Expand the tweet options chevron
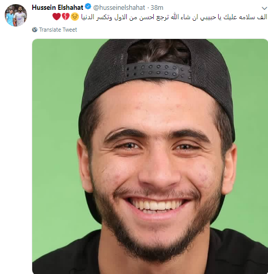This screenshot has width=268, height=274. [x=264, y=8]
